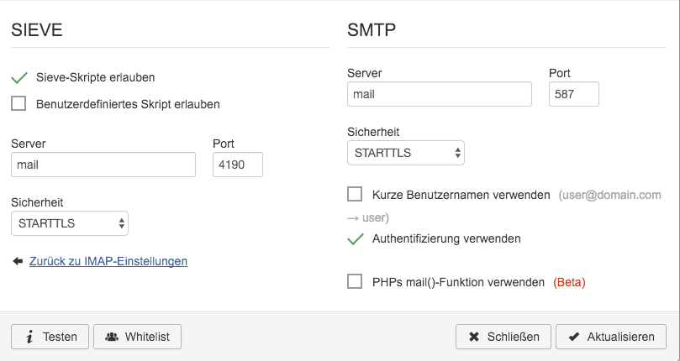Click the Aktualisieren button label
Screen dimensions: 680x361
(x=620, y=337)
